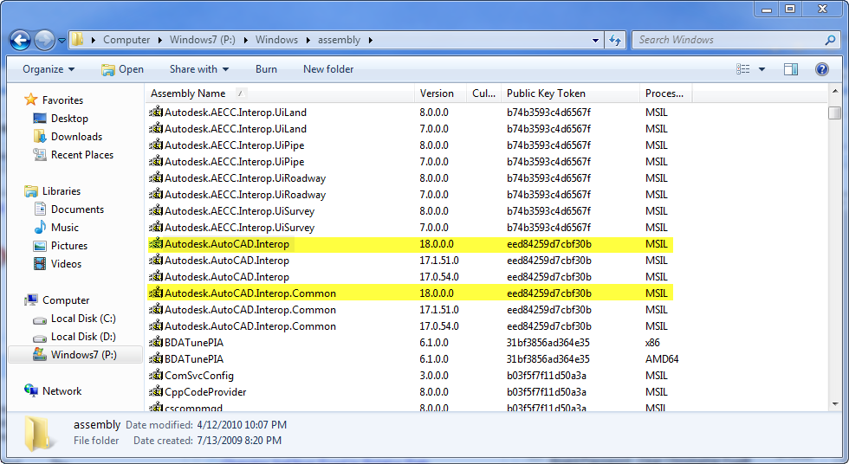Click the Change your view icon
Viewport: 849px width, 464px height.
point(743,69)
